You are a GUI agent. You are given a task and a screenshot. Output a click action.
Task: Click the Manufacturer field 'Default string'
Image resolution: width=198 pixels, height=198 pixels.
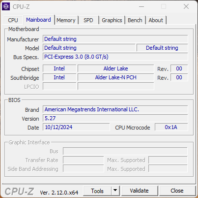tap(115, 39)
